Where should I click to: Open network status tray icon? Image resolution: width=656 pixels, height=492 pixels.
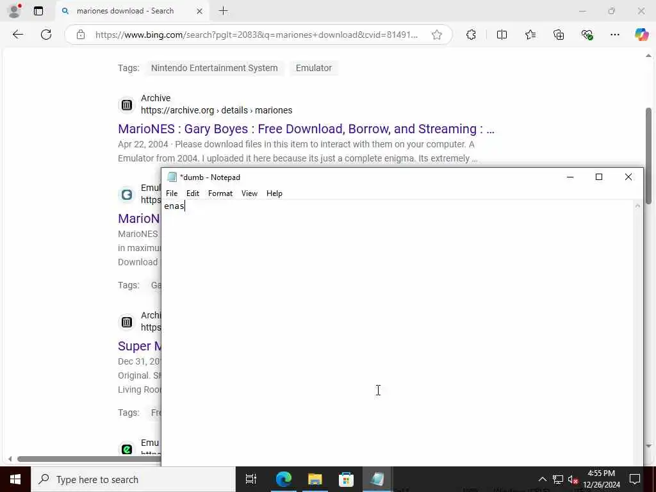point(558,479)
